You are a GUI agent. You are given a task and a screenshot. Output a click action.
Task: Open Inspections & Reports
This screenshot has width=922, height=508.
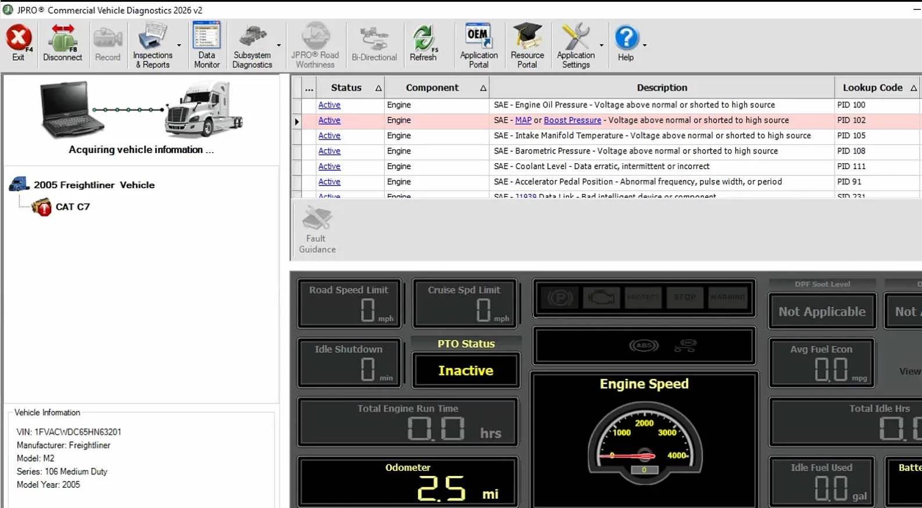pyautogui.click(x=153, y=45)
